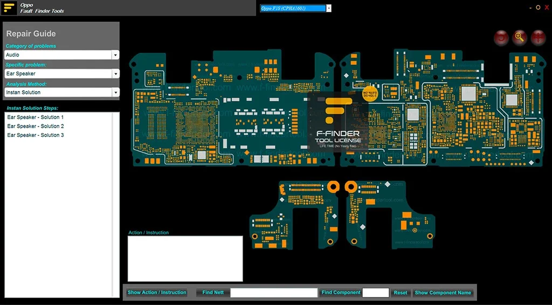Select Ear Speaker - Solution 2
The height and width of the screenshot is (305, 552).
pos(36,126)
